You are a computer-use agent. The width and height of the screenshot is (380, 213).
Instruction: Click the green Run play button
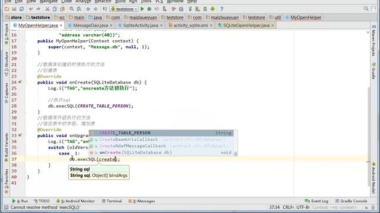click(x=142, y=9)
